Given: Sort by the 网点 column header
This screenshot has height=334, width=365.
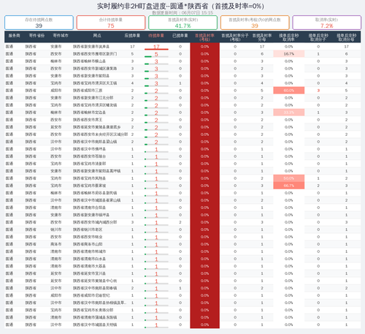Looking at the screenshot, I should tap(97, 36).
